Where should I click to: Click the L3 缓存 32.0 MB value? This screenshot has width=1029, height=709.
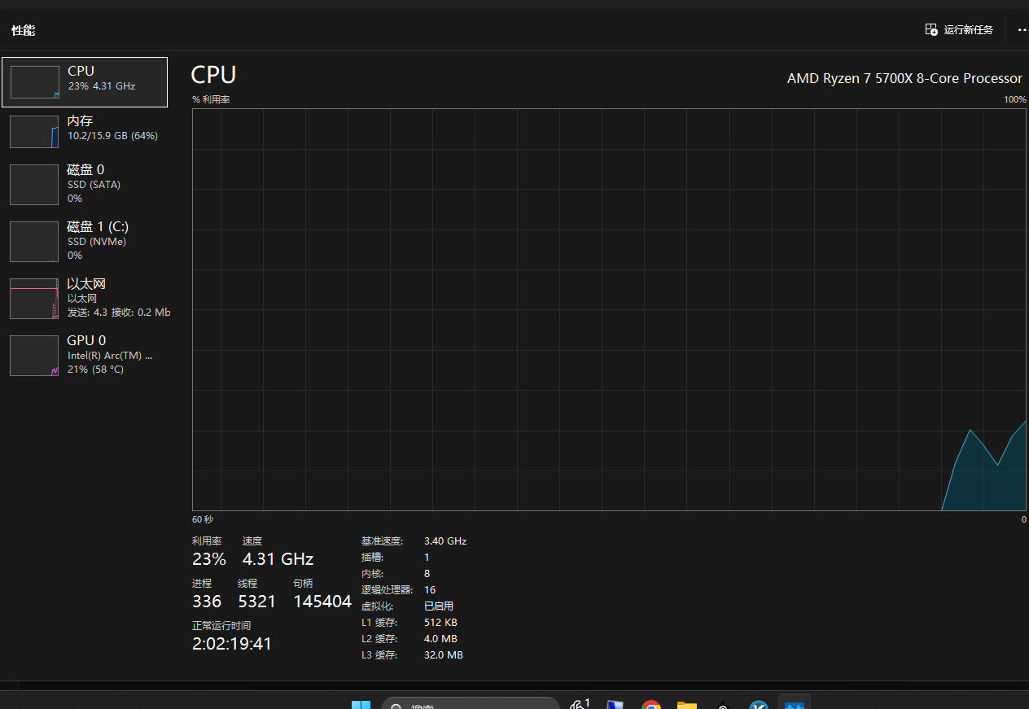click(x=444, y=655)
